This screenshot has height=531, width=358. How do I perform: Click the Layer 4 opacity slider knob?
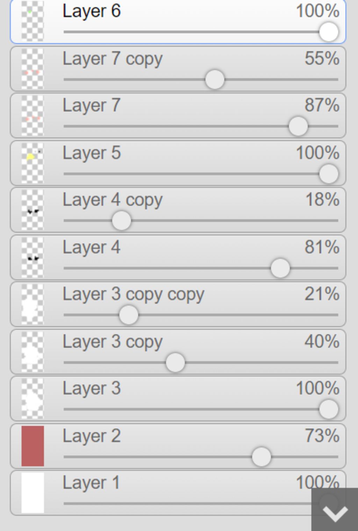pyautogui.click(x=280, y=268)
